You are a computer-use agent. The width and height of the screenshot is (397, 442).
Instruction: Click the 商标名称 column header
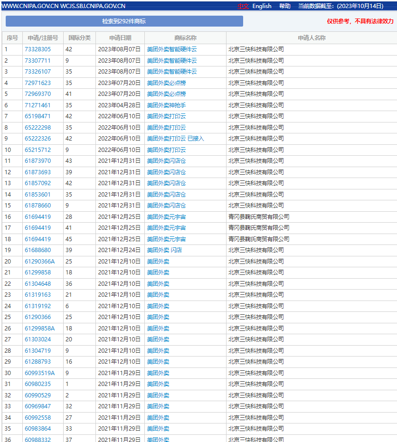tap(185, 38)
